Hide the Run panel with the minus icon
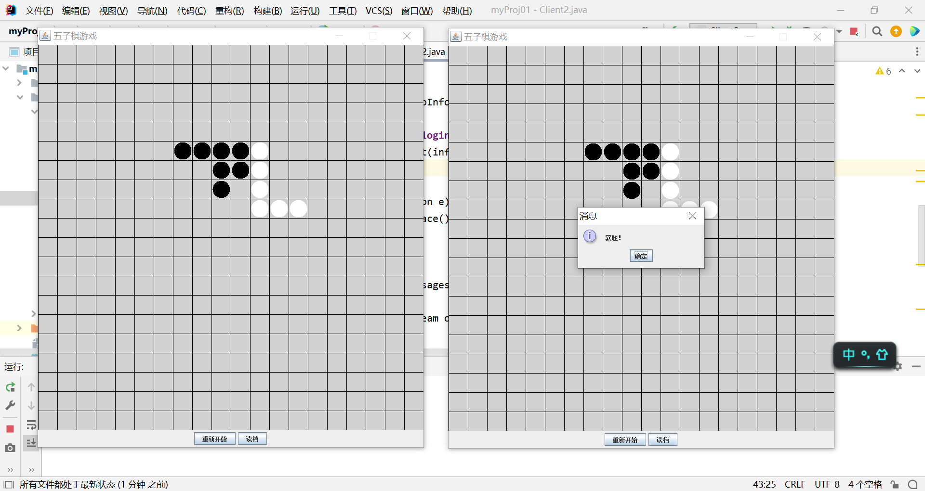The height and width of the screenshot is (491, 925). pyautogui.click(x=916, y=366)
